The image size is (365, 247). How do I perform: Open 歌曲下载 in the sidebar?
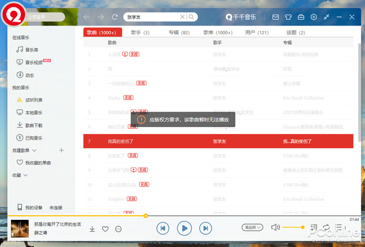pyautogui.click(x=30, y=125)
